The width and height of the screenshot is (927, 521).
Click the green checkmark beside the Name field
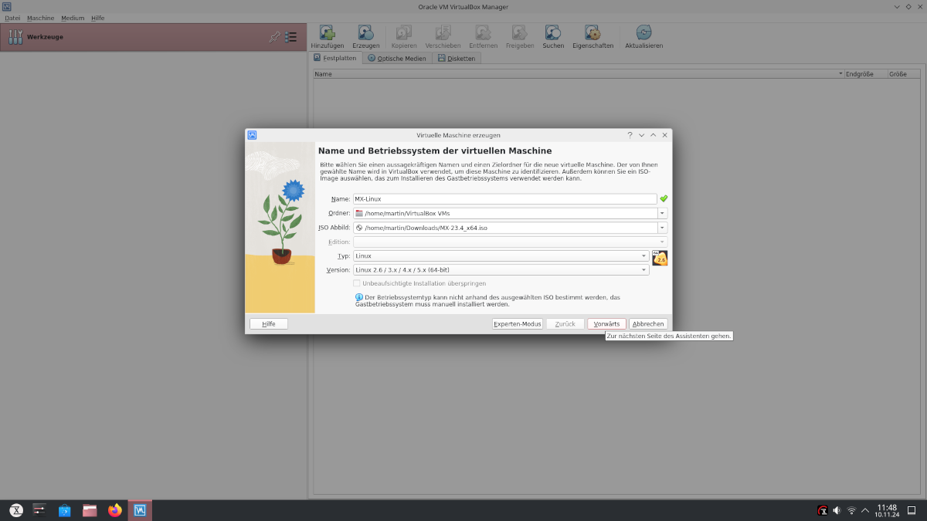click(x=664, y=198)
